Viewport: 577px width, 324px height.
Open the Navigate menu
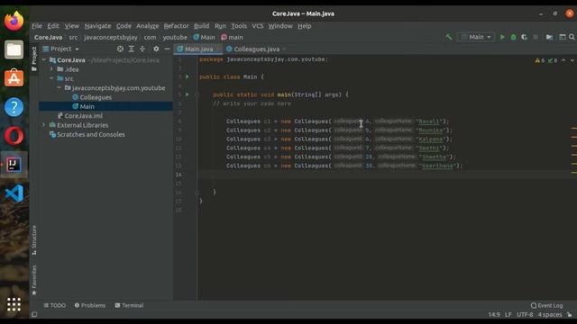[97, 26]
